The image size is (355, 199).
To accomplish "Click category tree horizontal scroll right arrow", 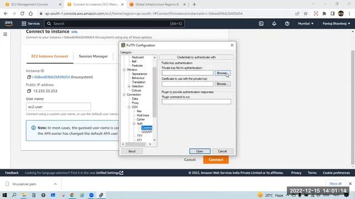I will (150, 144).
